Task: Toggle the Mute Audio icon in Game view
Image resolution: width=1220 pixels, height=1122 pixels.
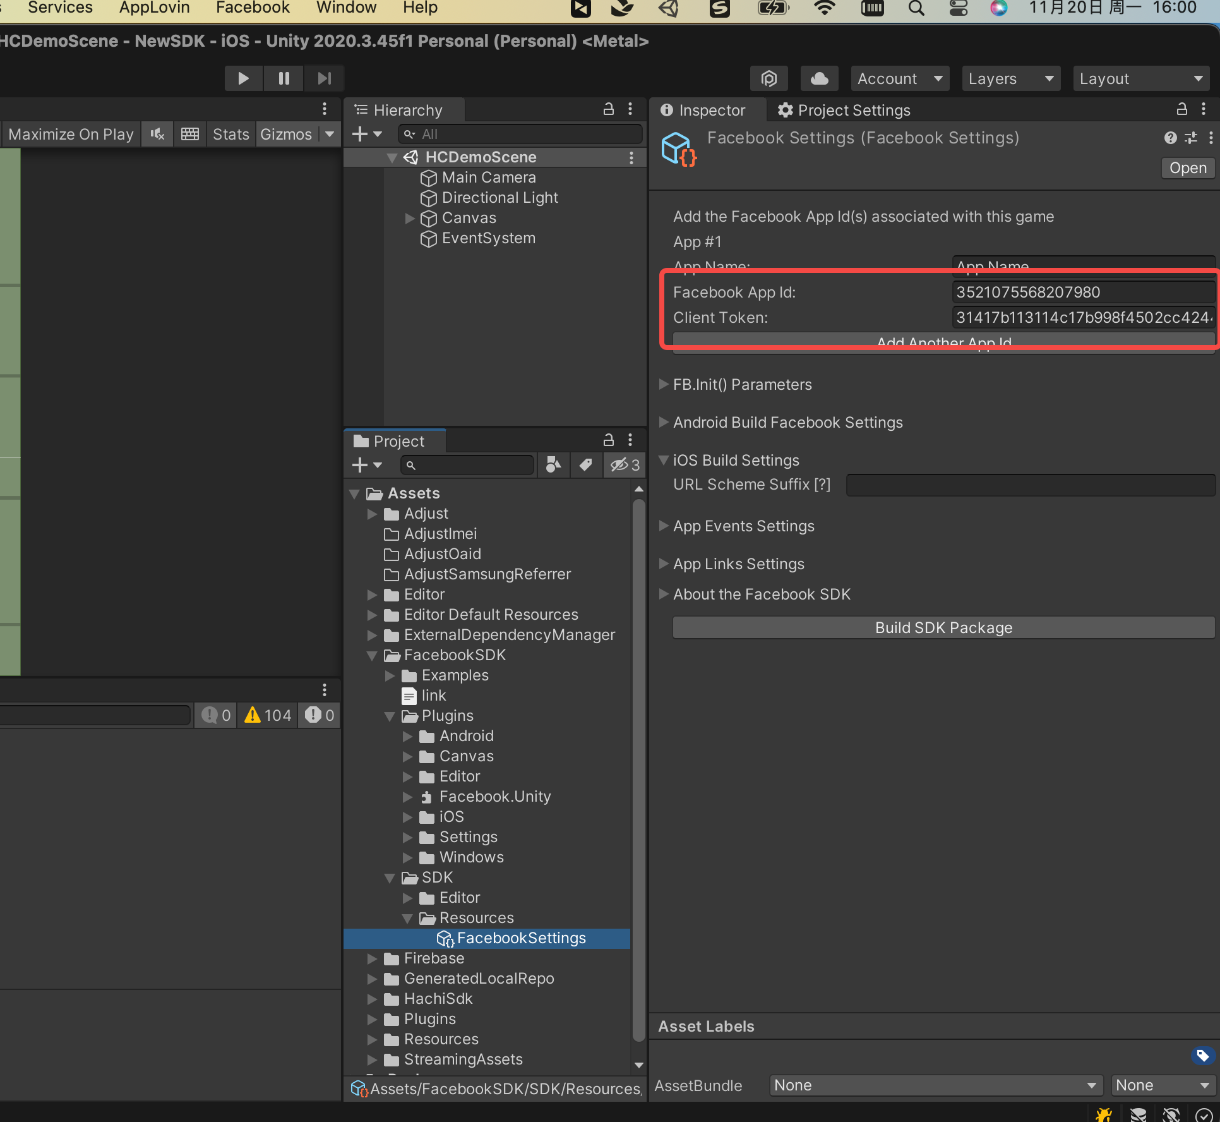Action: coord(157,134)
